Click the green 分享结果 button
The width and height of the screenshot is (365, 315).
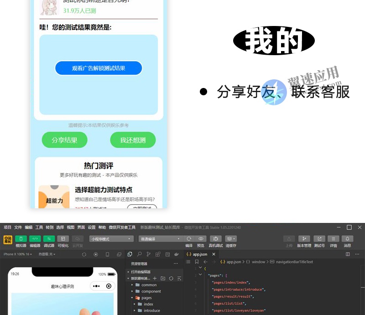(x=64, y=140)
